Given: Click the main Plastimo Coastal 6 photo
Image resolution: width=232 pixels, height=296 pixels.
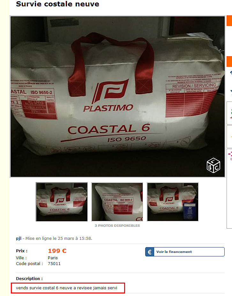Looking at the screenshot, I should click(117, 96).
